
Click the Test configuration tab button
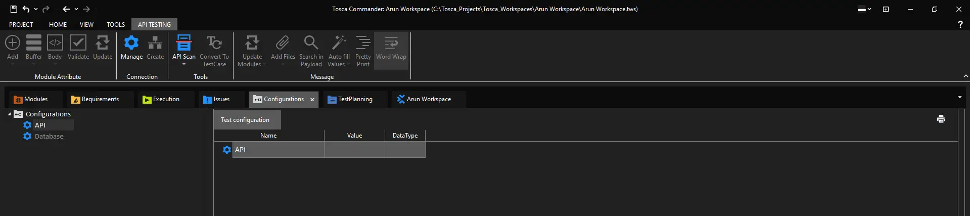coord(247,120)
